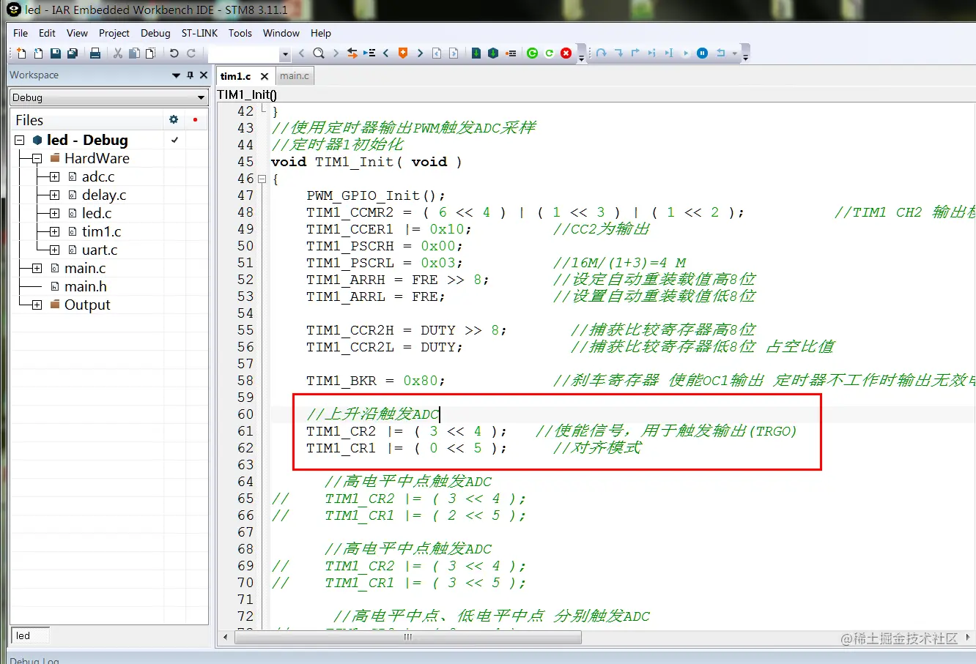Click Make and Restart Debugger icon

pos(533,53)
